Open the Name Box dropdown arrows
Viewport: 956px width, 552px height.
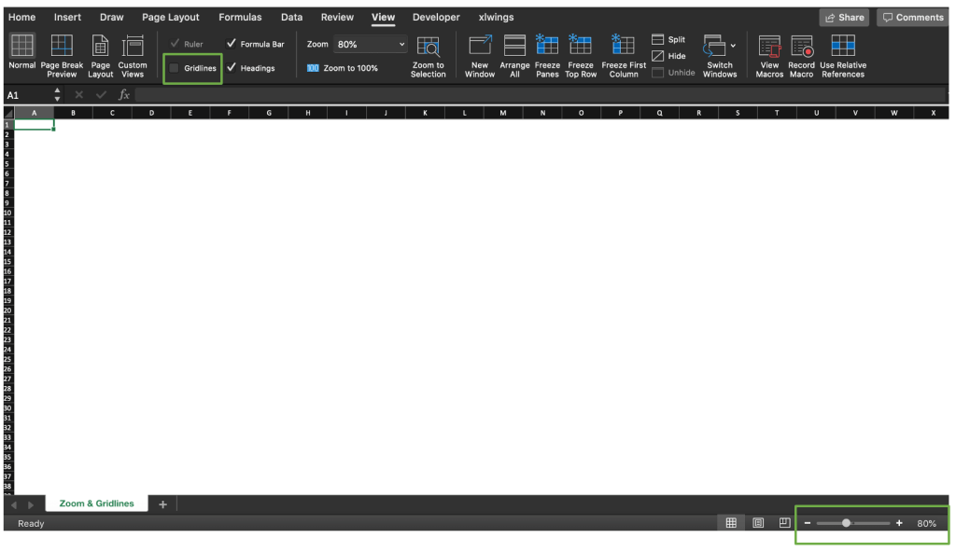tap(57, 93)
